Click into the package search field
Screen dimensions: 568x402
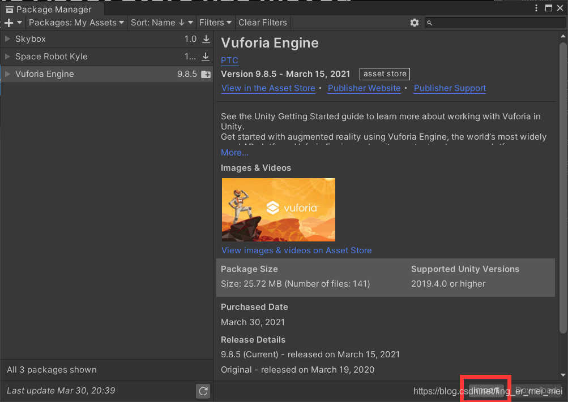[495, 23]
